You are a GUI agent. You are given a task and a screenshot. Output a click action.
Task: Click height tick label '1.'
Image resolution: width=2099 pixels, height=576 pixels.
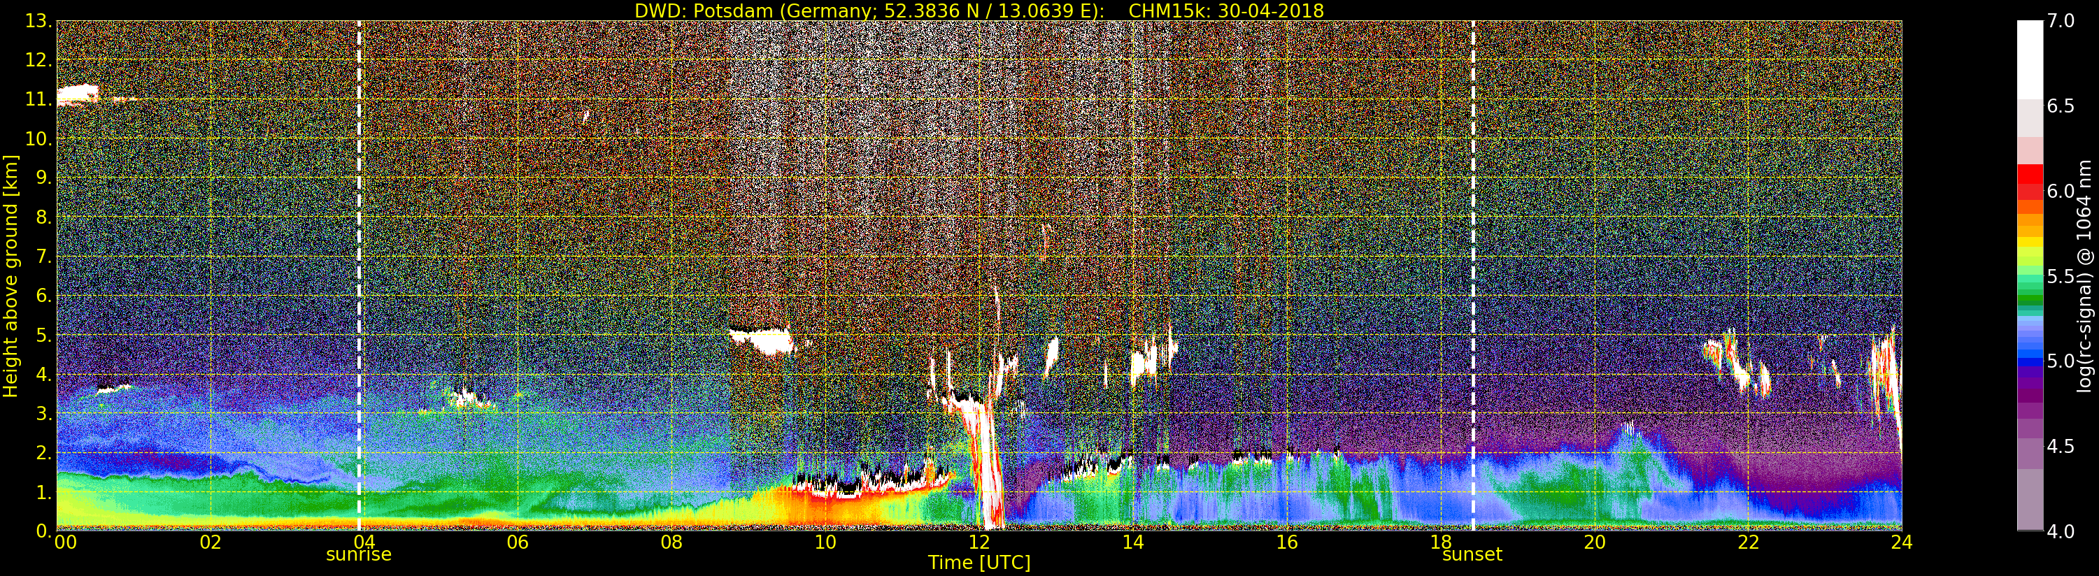point(43,492)
